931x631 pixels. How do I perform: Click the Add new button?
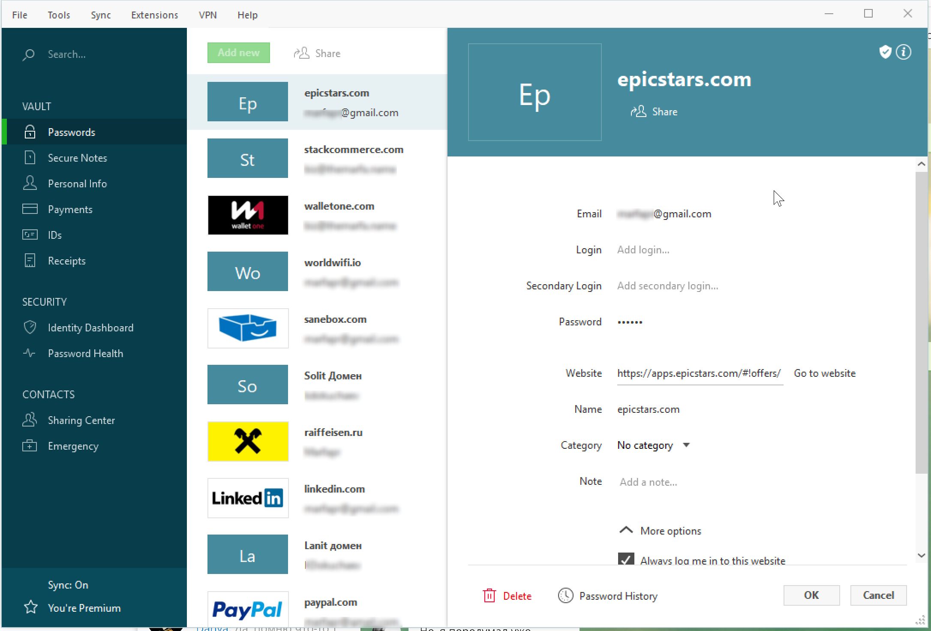pyautogui.click(x=238, y=53)
